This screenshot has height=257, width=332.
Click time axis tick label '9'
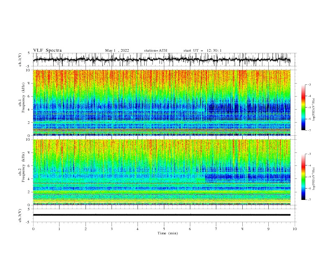[x=268, y=229]
